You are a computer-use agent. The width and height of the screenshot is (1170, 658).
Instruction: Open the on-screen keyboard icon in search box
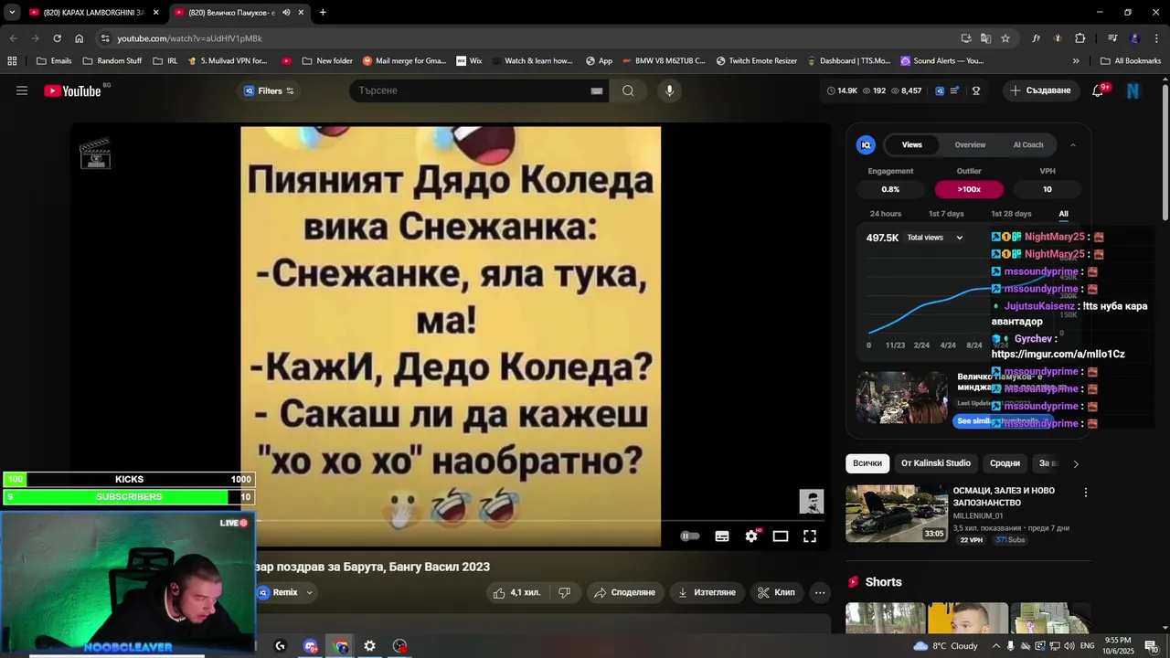[597, 90]
